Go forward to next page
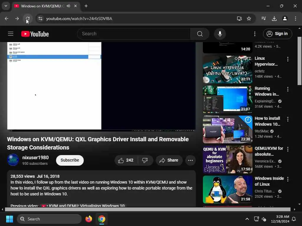Viewport: 302px width, 226px height. [17, 19]
